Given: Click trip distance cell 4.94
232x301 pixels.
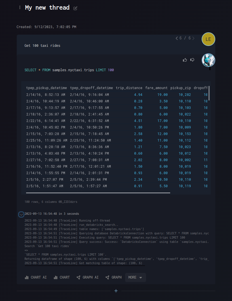Looking at the screenshot, I should [x=138, y=95].
